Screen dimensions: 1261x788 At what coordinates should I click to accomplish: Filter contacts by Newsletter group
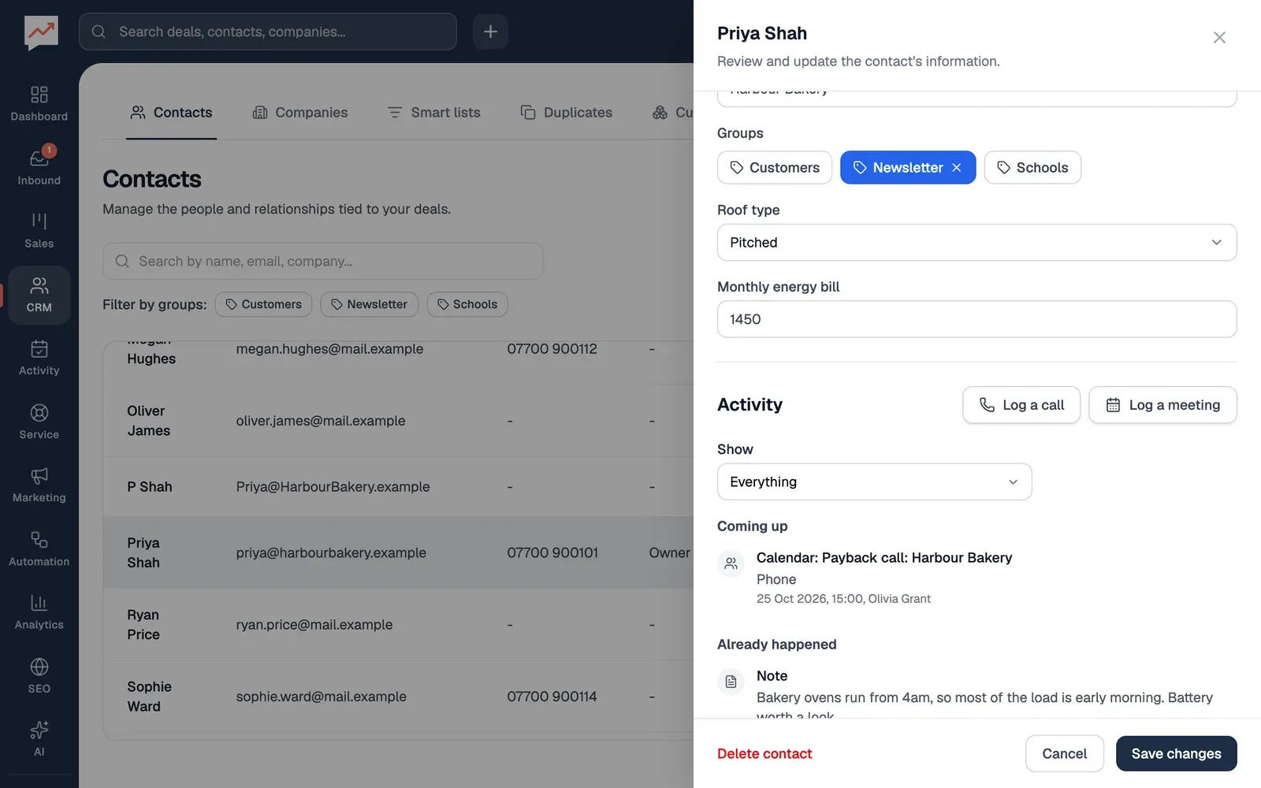369,304
